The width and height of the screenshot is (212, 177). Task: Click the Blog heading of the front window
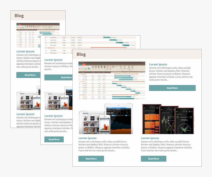[x=81, y=54]
